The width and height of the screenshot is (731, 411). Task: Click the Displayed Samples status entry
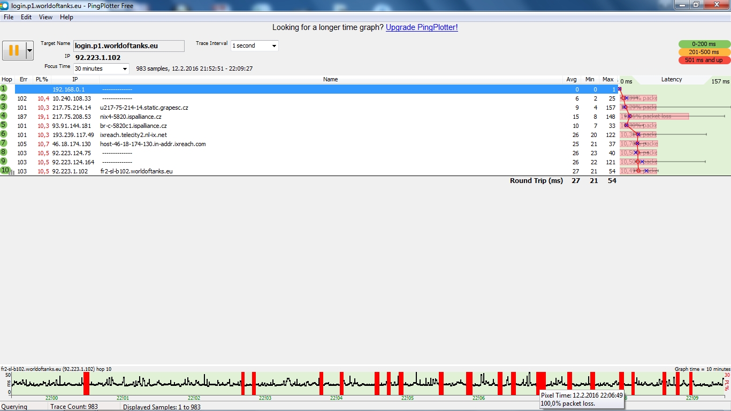[x=162, y=407]
